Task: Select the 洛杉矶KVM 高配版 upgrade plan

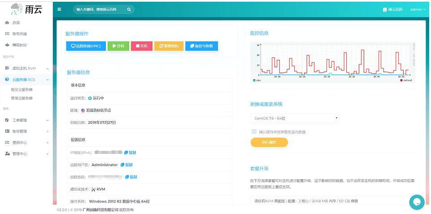Action: (x=332, y=201)
